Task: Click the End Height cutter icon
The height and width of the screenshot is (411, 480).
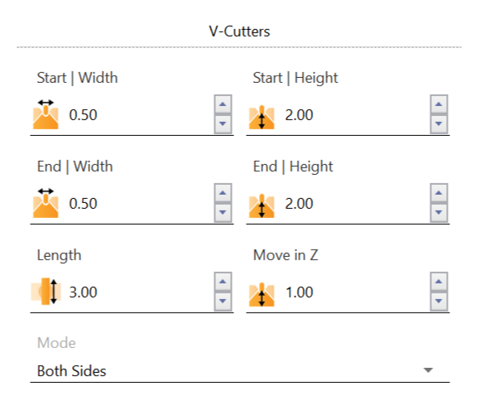Action: (x=262, y=205)
